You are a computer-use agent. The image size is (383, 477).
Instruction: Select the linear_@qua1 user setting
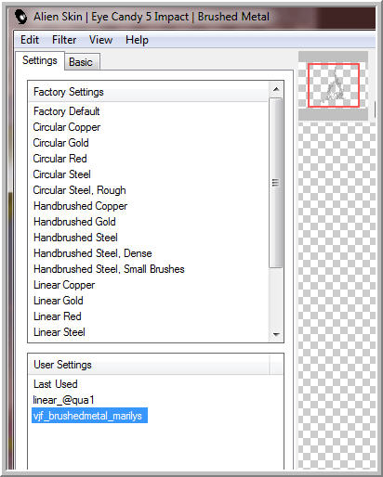pos(63,400)
